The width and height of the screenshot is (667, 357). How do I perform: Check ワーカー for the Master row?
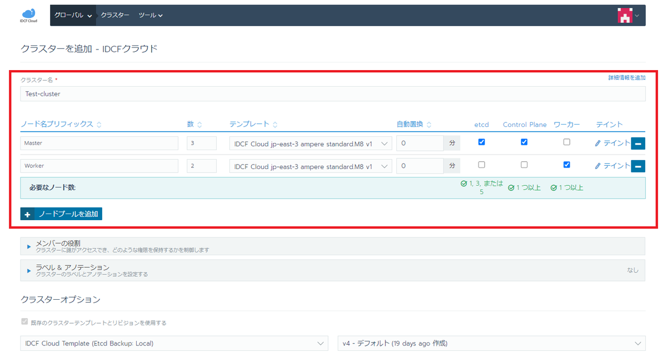tap(566, 142)
